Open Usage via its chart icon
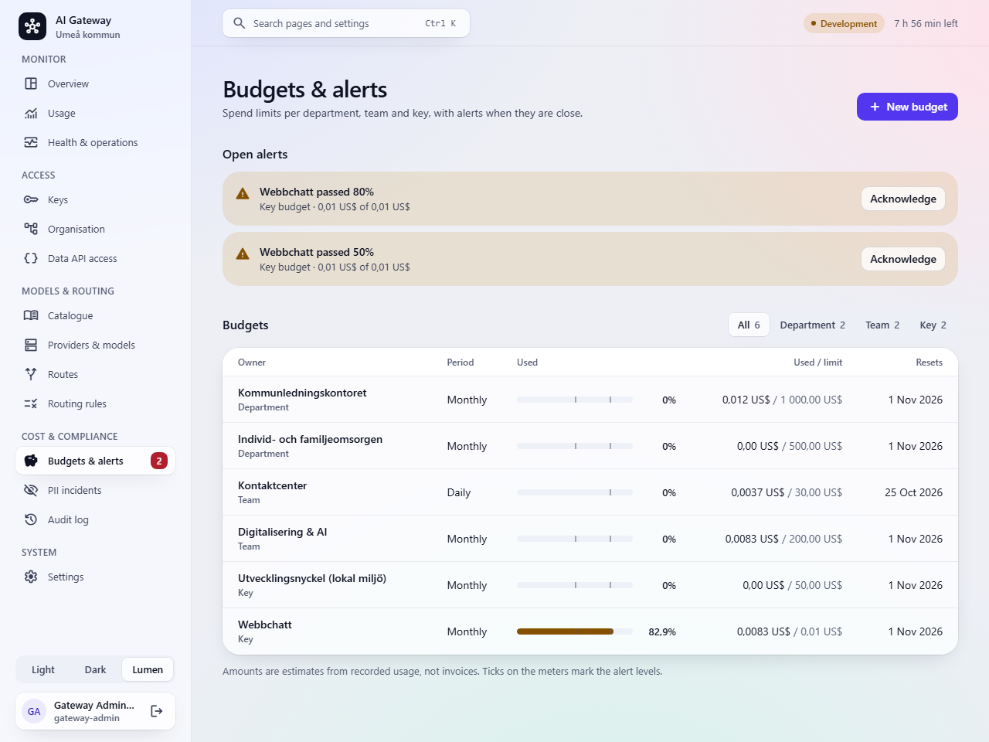Image resolution: width=989 pixels, height=742 pixels. tap(31, 113)
